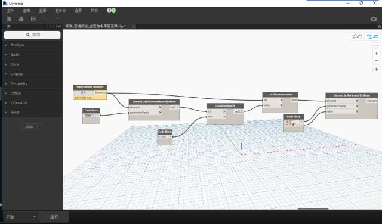Click the camera export image icon

(x=374, y=19)
